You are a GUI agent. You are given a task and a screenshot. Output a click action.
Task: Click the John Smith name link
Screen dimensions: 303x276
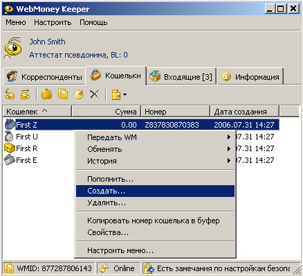pyautogui.click(x=47, y=42)
